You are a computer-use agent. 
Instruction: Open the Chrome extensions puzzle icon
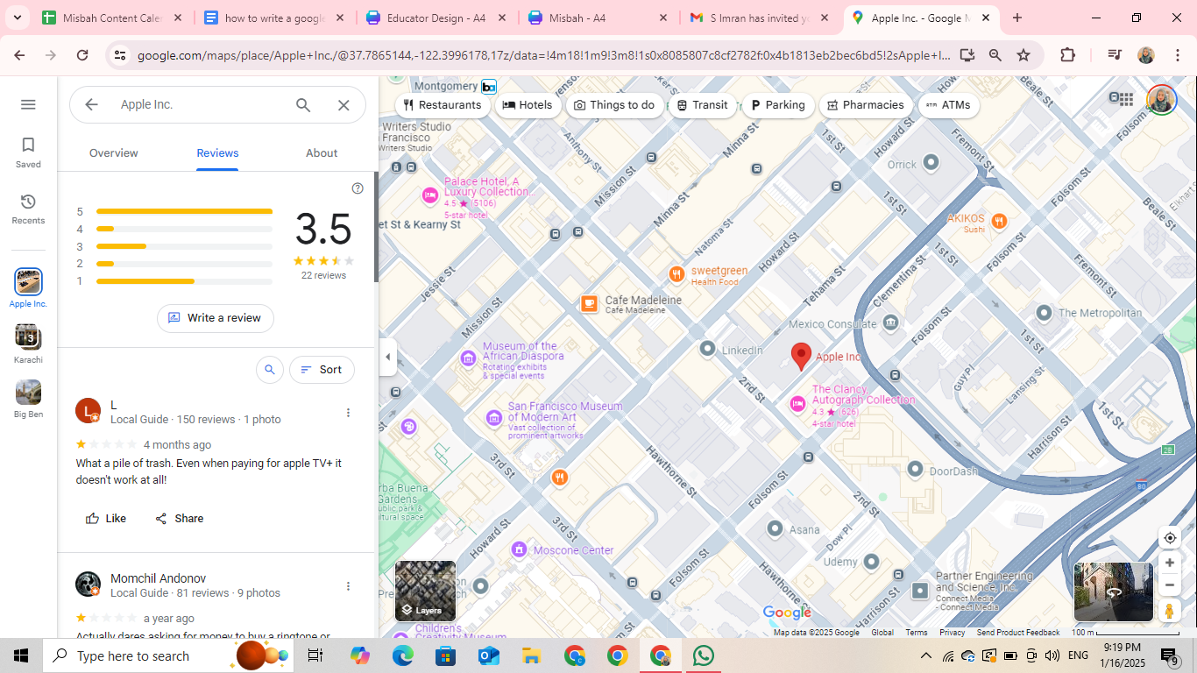tap(1067, 55)
